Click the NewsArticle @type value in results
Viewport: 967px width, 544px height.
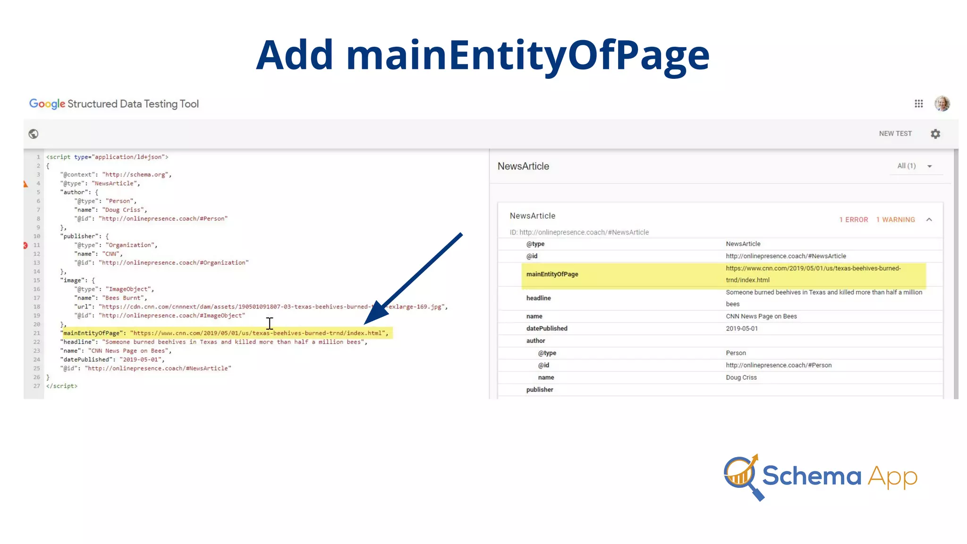(x=743, y=244)
